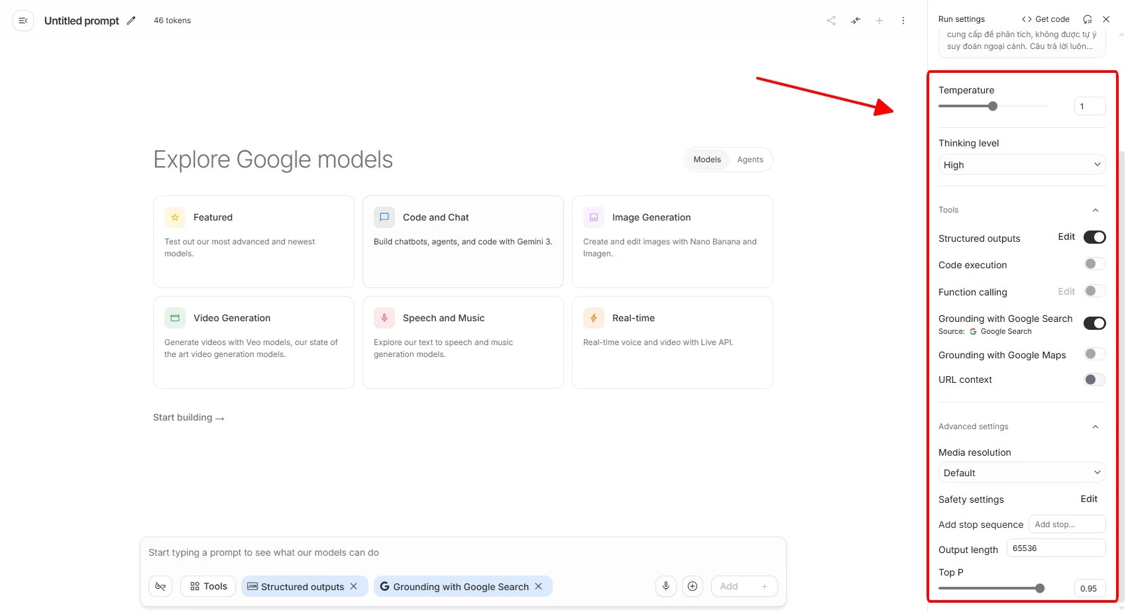Open the Real-time card
The width and height of the screenshot is (1126, 612).
pos(673,342)
